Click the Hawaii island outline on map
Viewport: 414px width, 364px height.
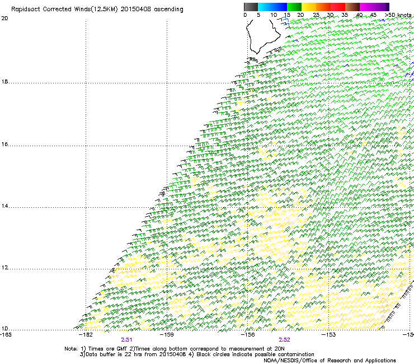(263, 36)
